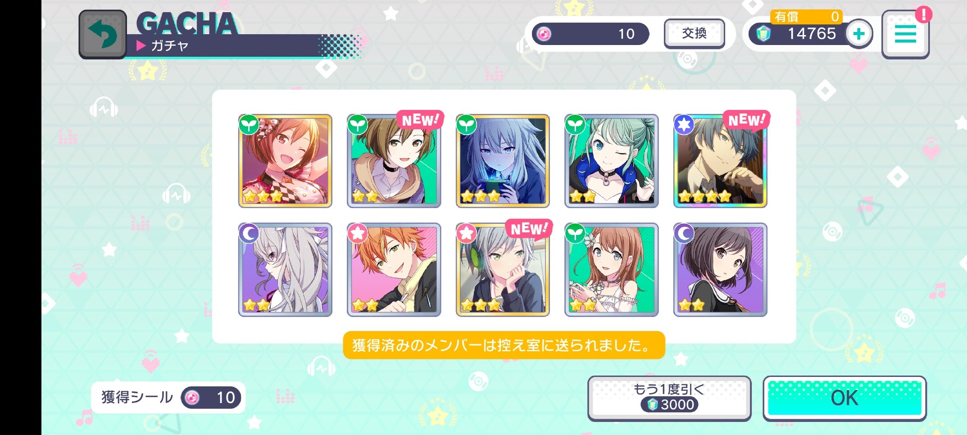Tap the crystal gem icon beside 14765

pyautogui.click(x=763, y=34)
